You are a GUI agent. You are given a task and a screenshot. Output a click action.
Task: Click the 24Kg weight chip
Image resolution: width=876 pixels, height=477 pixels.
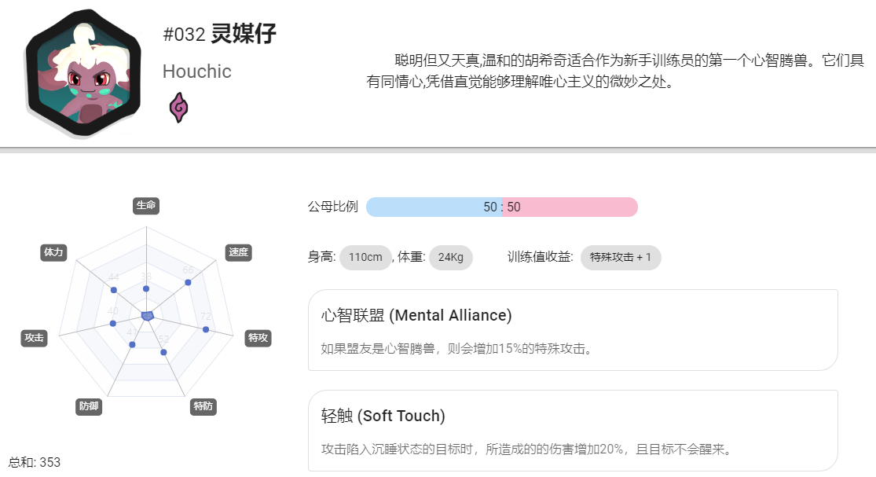(x=451, y=258)
